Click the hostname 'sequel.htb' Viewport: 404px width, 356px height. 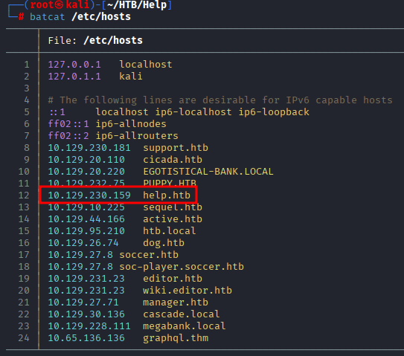pyautogui.click(x=173, y=207)
